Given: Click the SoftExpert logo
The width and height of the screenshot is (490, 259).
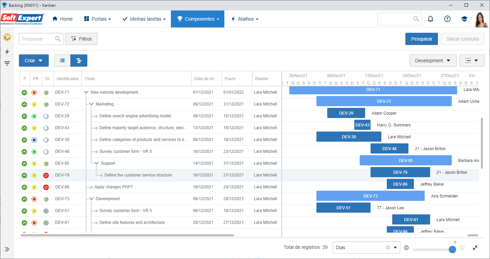Looking at the screenshot, I should point(22,19).
